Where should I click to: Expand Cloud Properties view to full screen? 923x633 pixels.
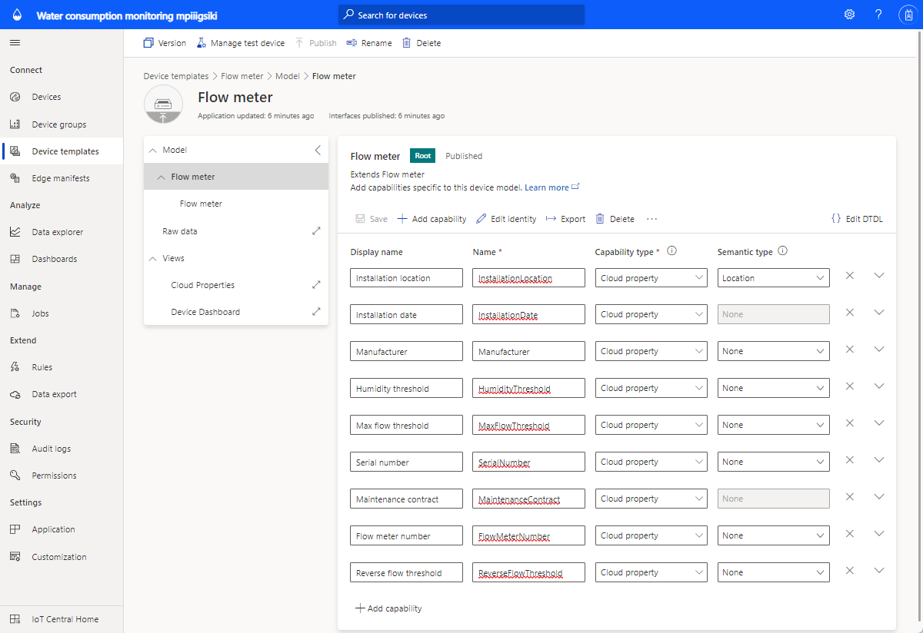[x=316, y=285]
